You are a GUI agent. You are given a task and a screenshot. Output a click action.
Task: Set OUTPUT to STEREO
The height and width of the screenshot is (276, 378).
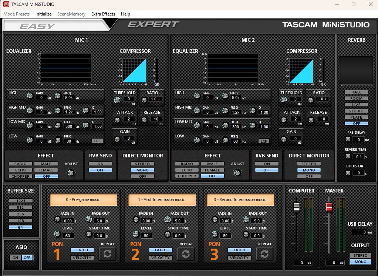click(x=360, y=255)
